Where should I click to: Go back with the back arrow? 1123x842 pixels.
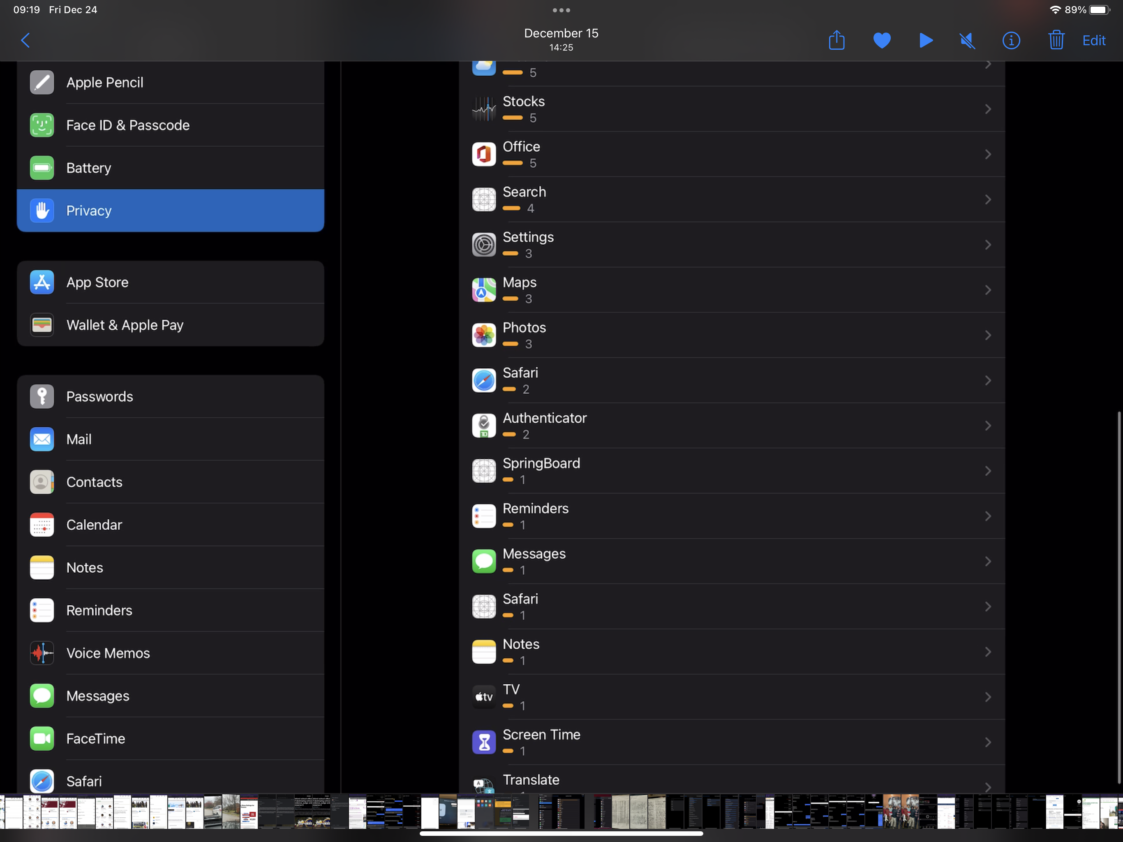tap(25, 40)
